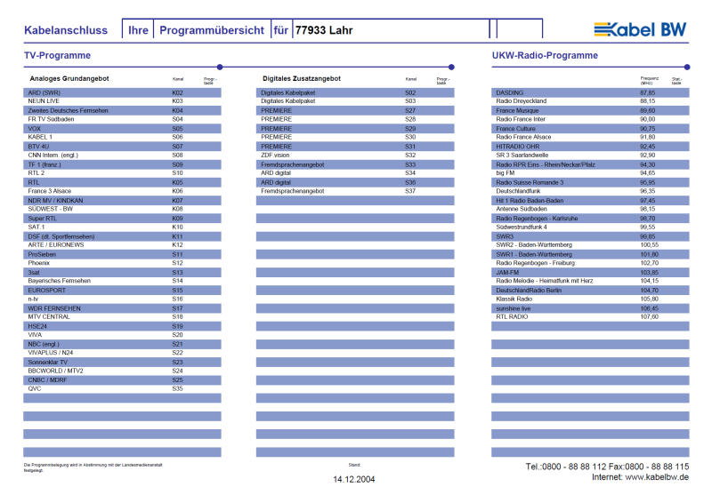This screenshot has height=503, width=712.
Task: Select 'Digitales Kabelpaket' on channel S02
Action: [x=355, y=92]
